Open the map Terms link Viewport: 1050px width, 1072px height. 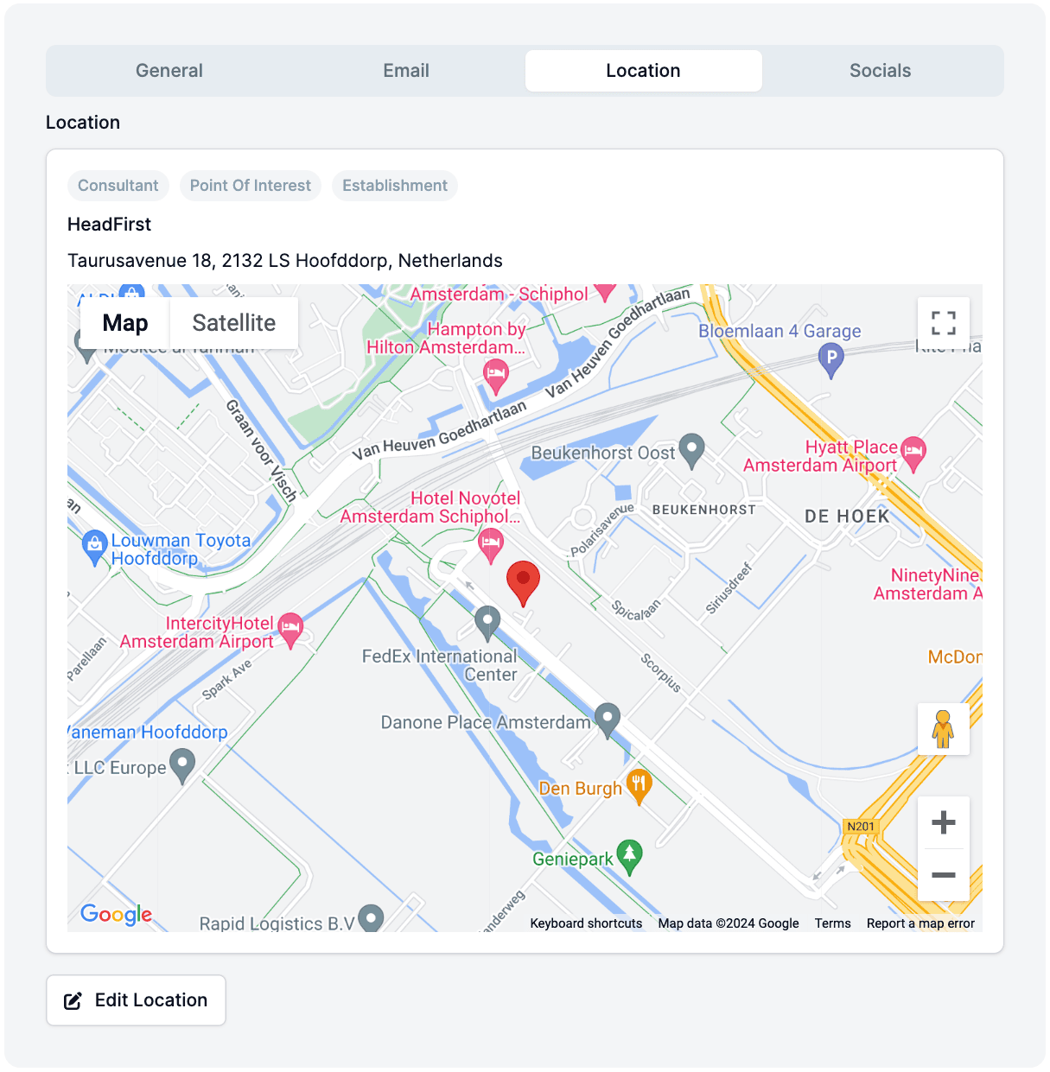pos(832,923)
